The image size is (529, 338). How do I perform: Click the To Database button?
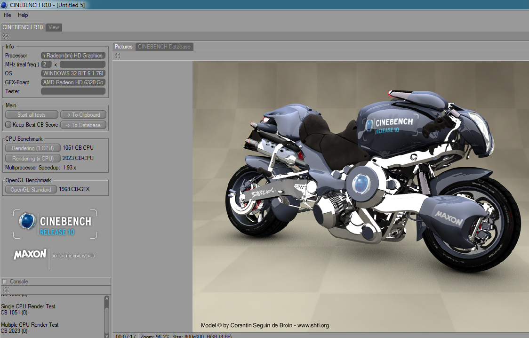point(83,125)
